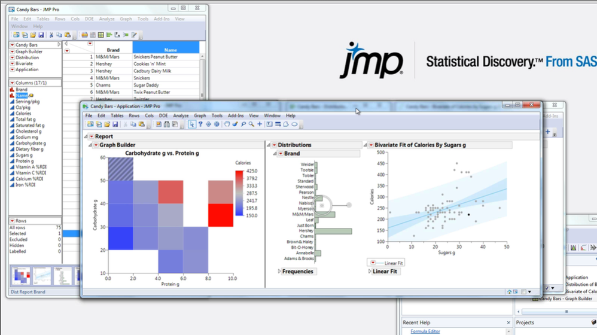
Task: Select the Help question mark tool
Action: (x=200, y=124)
